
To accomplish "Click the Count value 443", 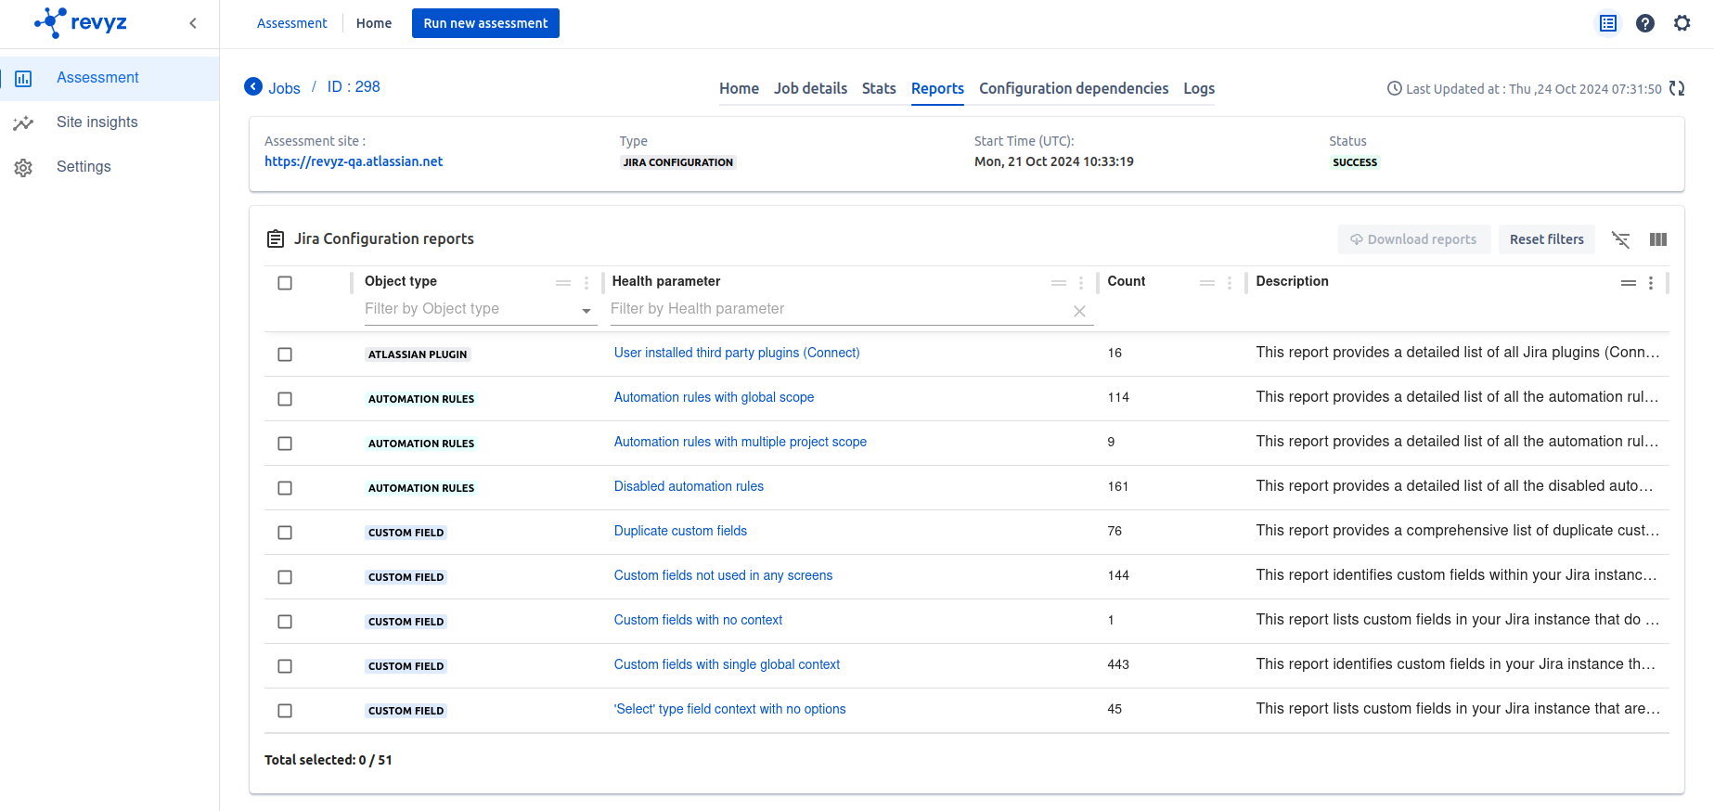I will coord(1118,664).
